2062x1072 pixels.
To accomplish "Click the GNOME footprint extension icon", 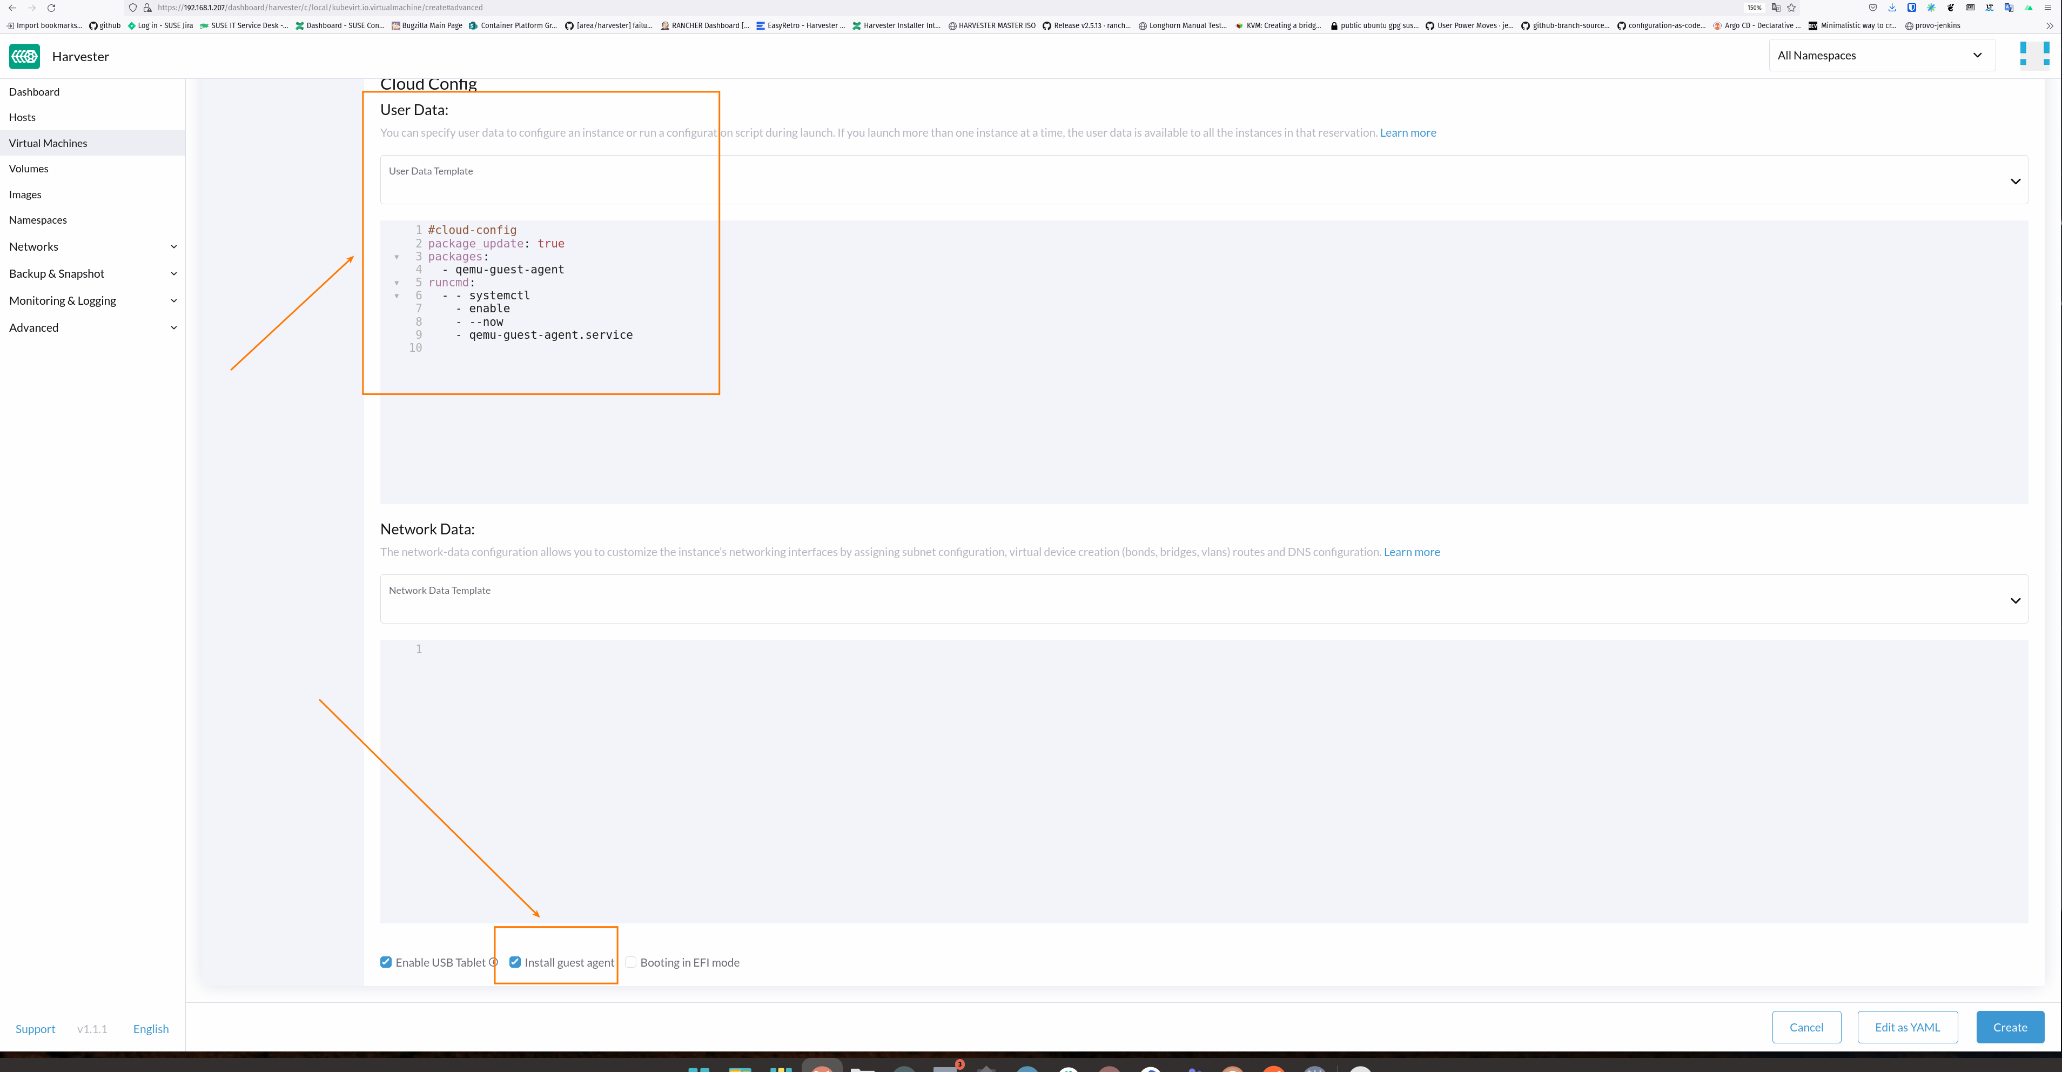I will [1951, 7].
